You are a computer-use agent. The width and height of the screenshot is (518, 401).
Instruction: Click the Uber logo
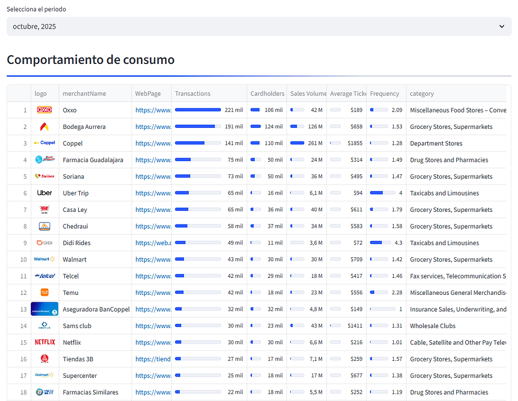pyautogui.click(x=44, y=193)
